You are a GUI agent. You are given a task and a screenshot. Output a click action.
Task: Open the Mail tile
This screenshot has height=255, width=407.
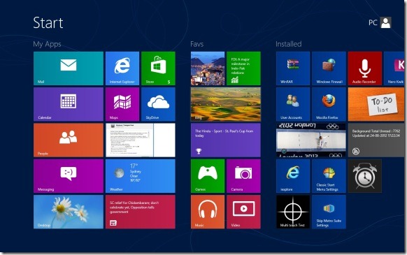69,68
